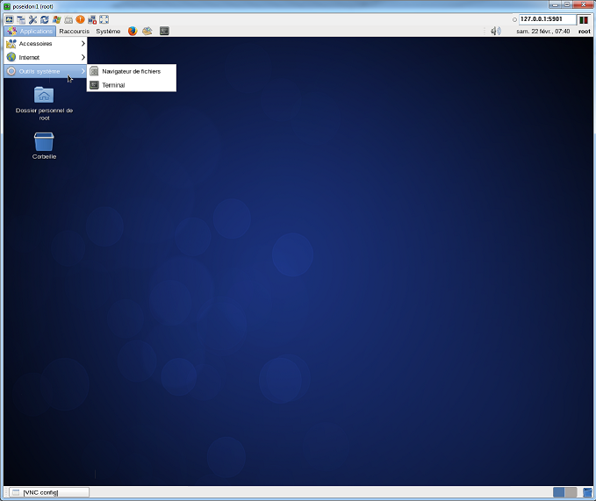Expand the Outils système submenu
Image resolution: width=596 pixels, height=501 pixels.
point(44,71)
